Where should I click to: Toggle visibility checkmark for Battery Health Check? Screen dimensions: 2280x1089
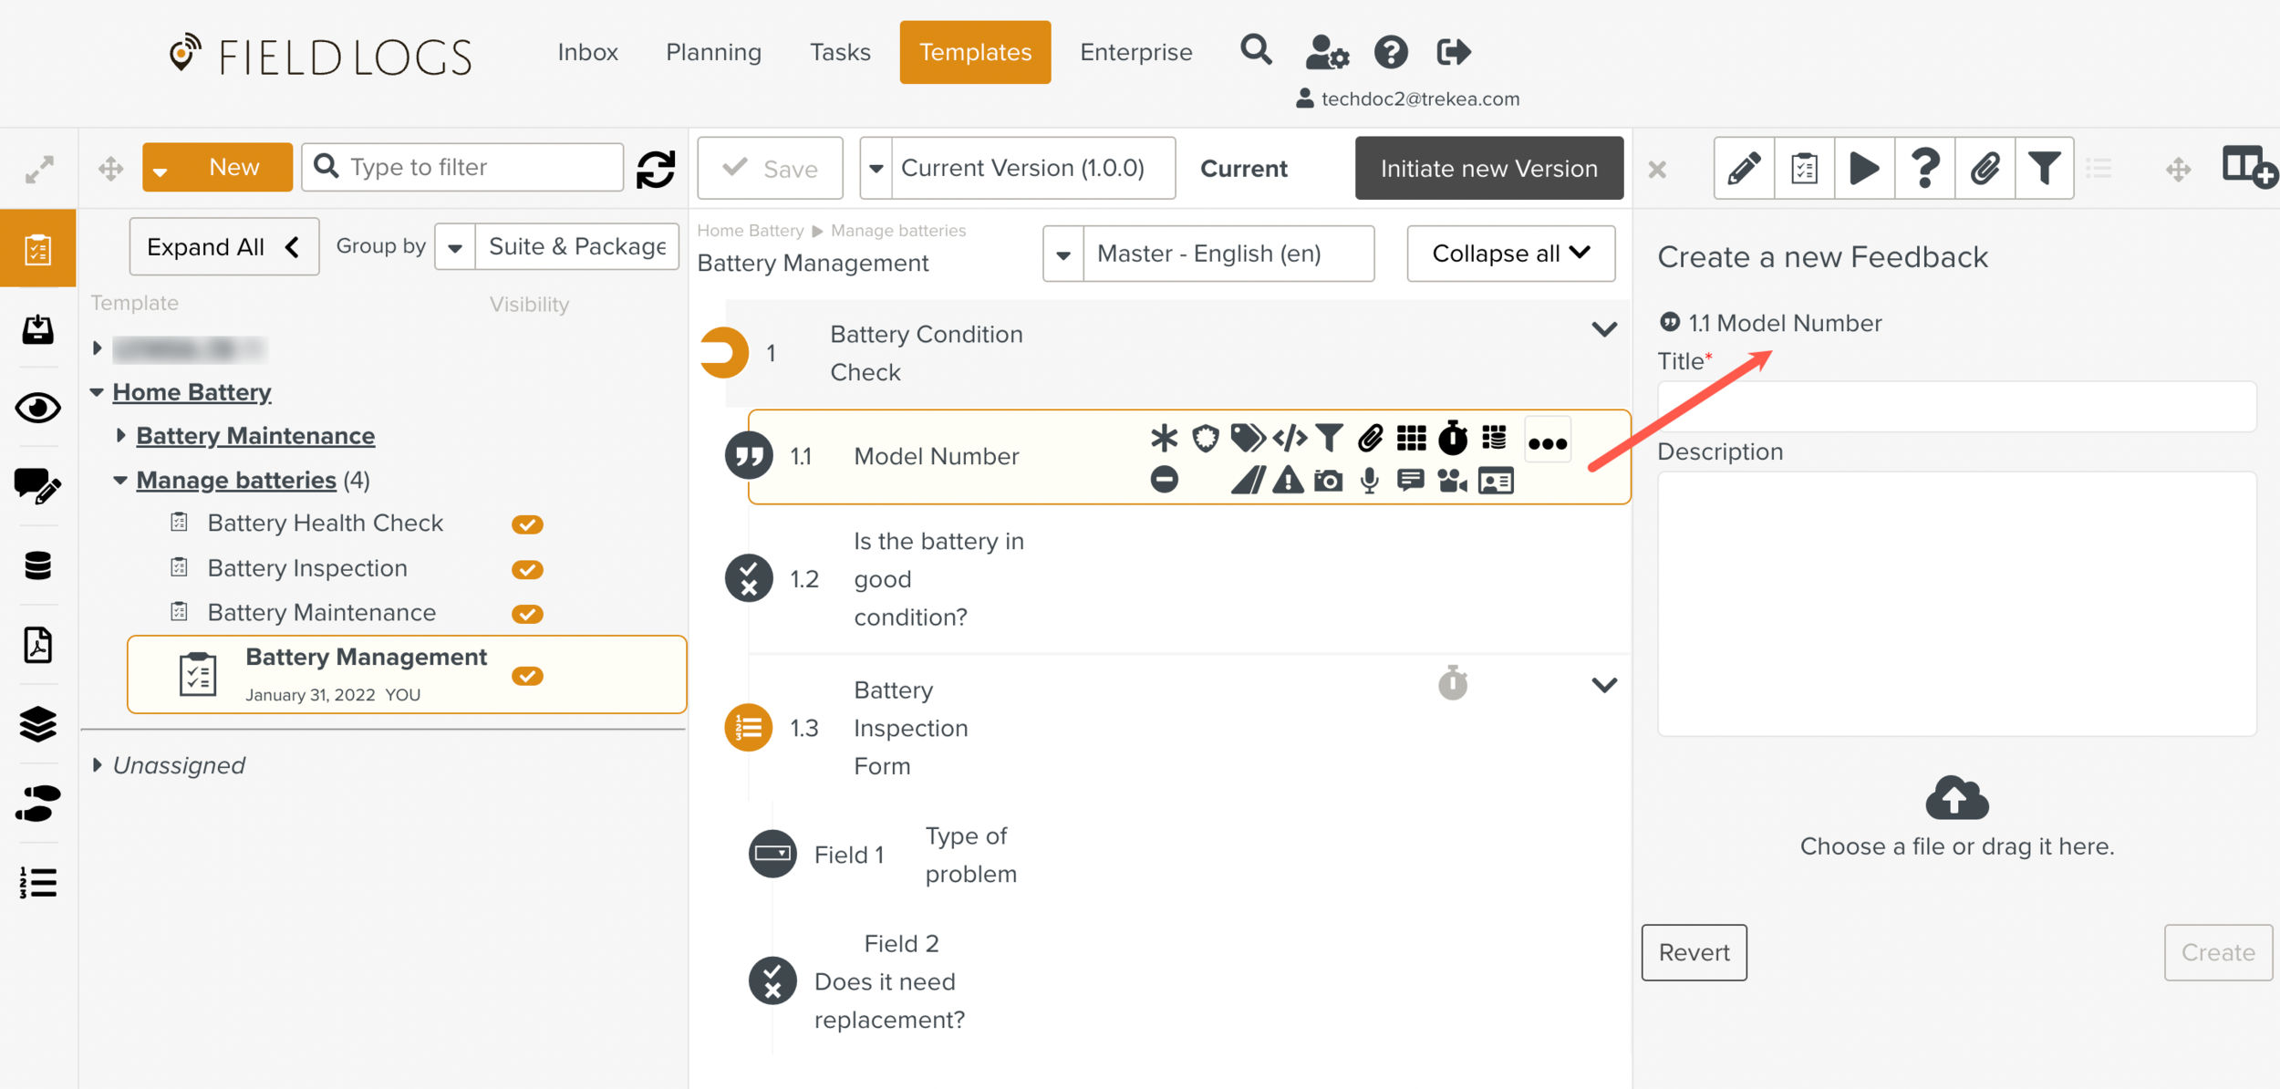tap(527, 524)
